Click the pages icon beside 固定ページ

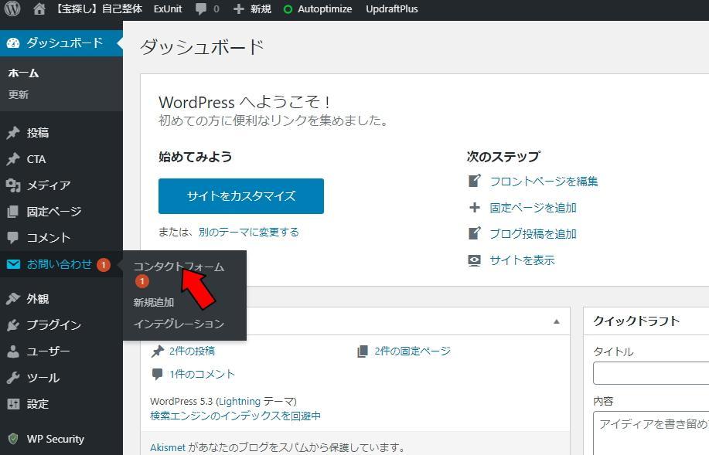pos(13,211)
